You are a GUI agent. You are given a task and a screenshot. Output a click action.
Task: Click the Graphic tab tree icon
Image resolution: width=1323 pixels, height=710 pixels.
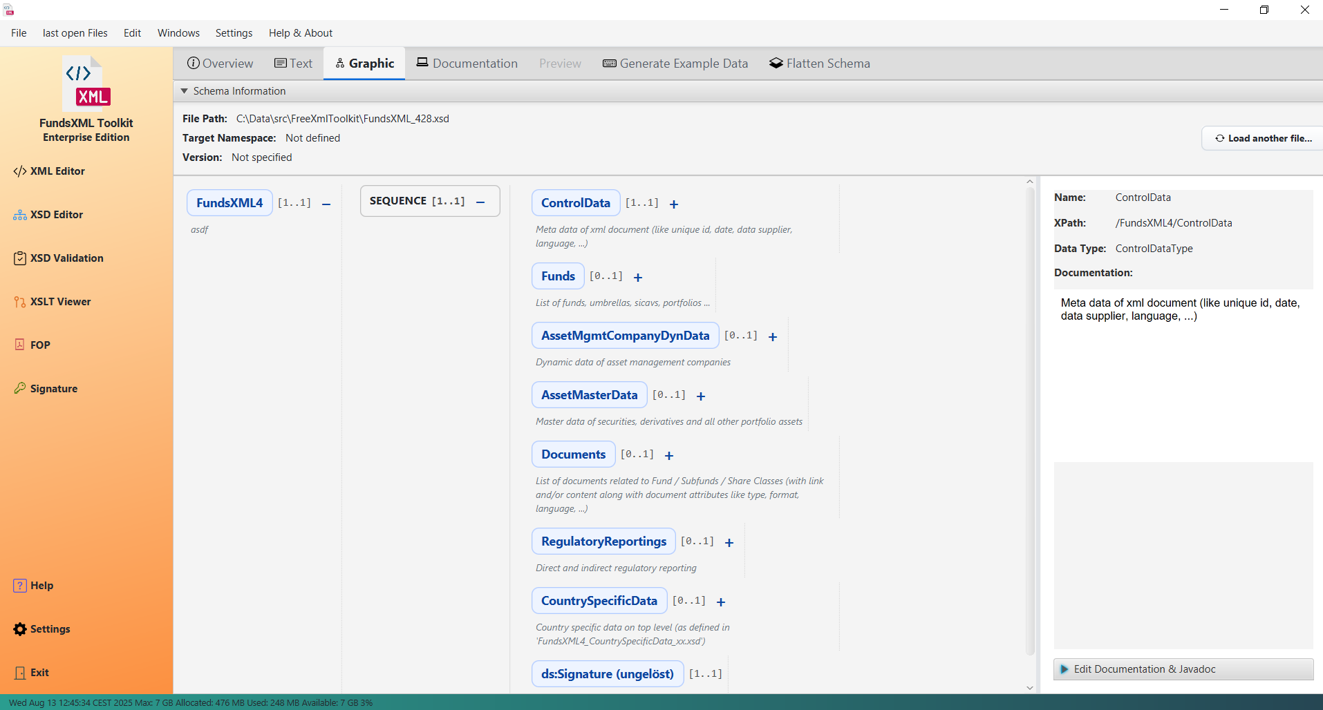[x=340, y=63]
